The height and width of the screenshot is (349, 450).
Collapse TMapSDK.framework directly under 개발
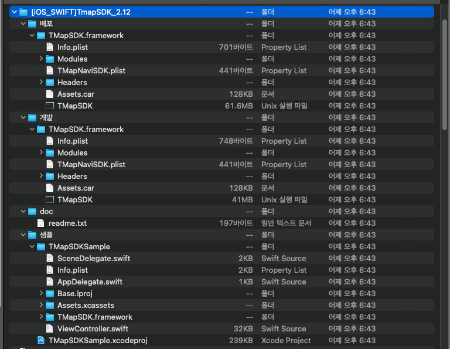(32, 129)
